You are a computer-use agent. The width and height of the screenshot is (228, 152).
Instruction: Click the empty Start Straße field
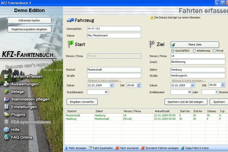click(x=114, y=76)
